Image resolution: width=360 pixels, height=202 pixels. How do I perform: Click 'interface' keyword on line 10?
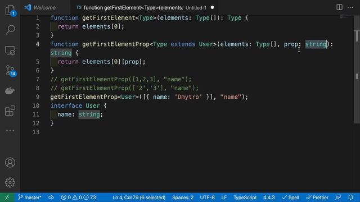pyautogui.click(x=66, y=105)
